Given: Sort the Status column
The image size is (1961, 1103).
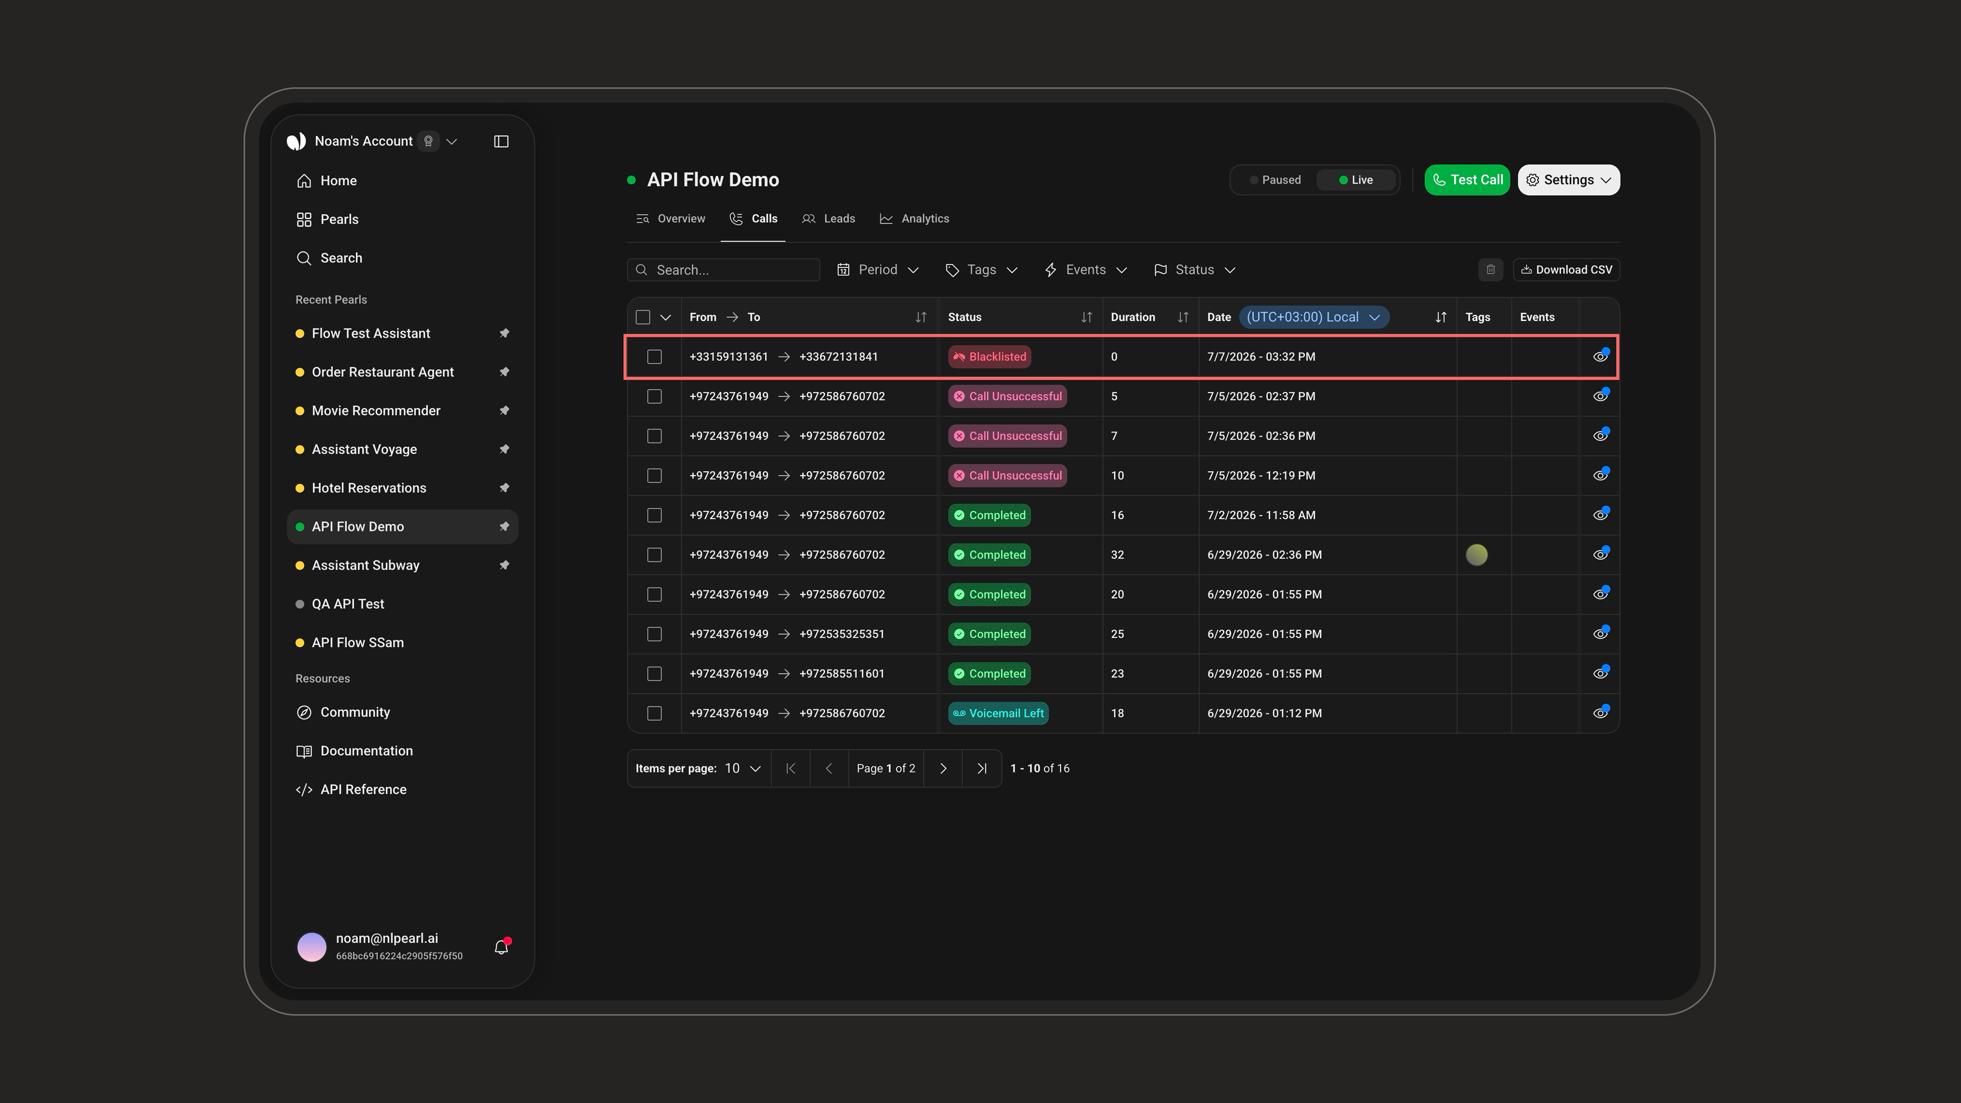Looking at the screenshot, I should point(1086,317).
